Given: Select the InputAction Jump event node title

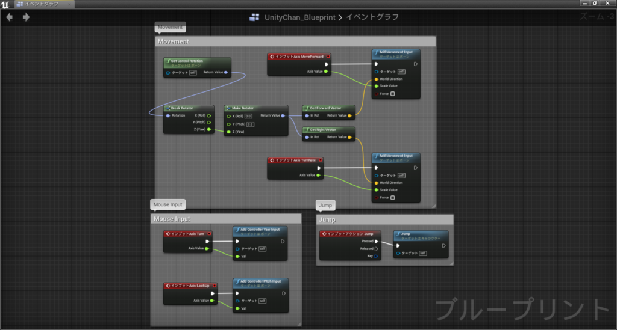Looking at the screenshot, I should click(x=350, y=234).
